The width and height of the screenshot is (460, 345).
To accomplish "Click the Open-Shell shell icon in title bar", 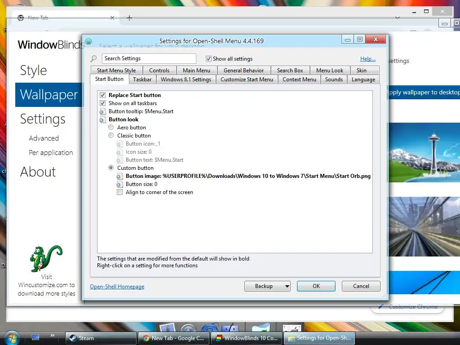I will coord(88,41).
